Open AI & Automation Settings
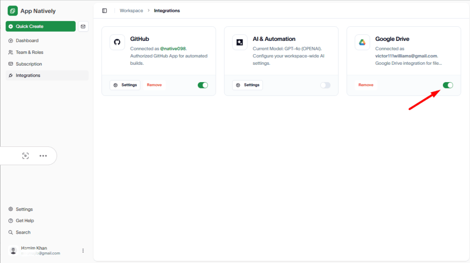Image resolution: width=470 pixels, height=263 pixels. click(x=247, y=85)
